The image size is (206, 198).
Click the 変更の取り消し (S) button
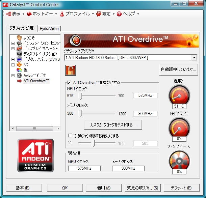[143, 188]
